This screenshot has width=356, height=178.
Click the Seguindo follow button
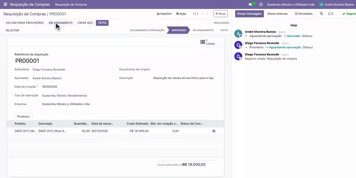349,14
